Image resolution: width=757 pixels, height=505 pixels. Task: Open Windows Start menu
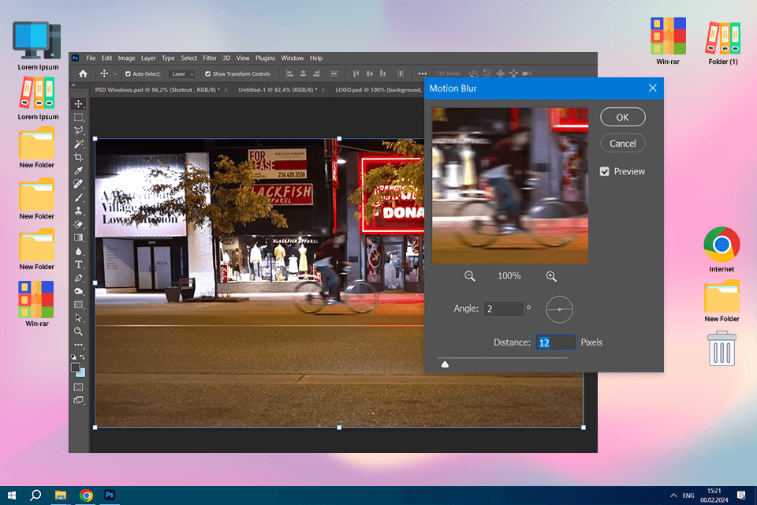(x=12, y=496)
